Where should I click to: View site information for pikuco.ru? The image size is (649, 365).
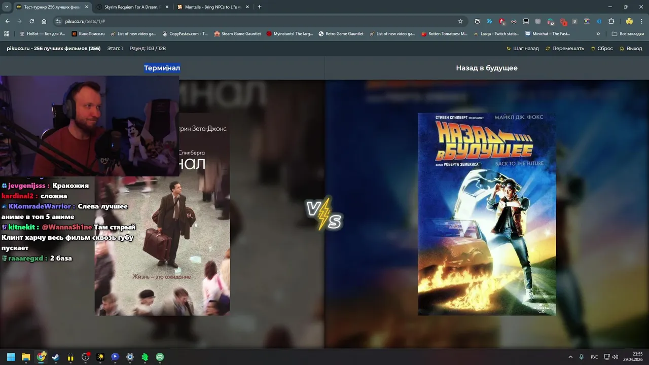coord(58,21)
